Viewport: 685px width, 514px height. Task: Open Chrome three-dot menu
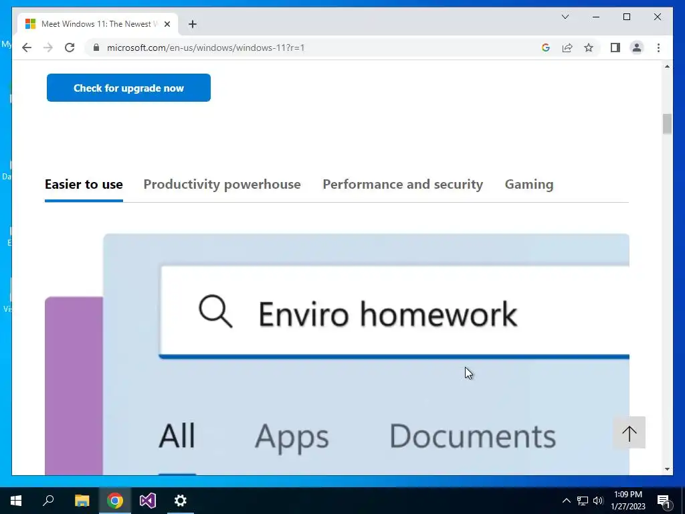(x=658, y=48)
